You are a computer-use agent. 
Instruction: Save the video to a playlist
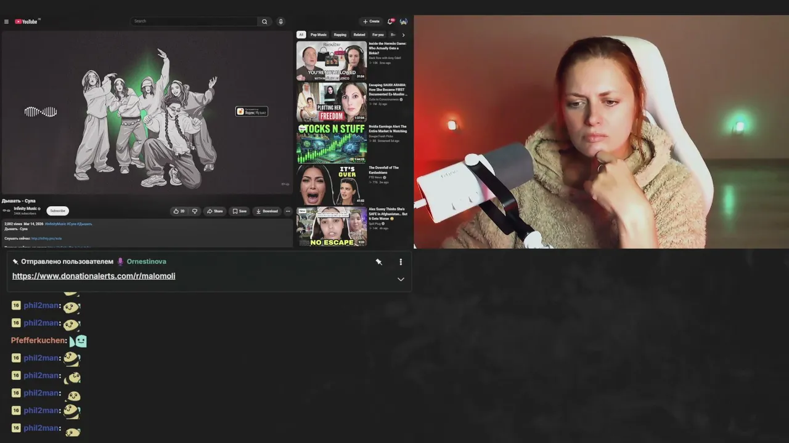tap(240, 211)
